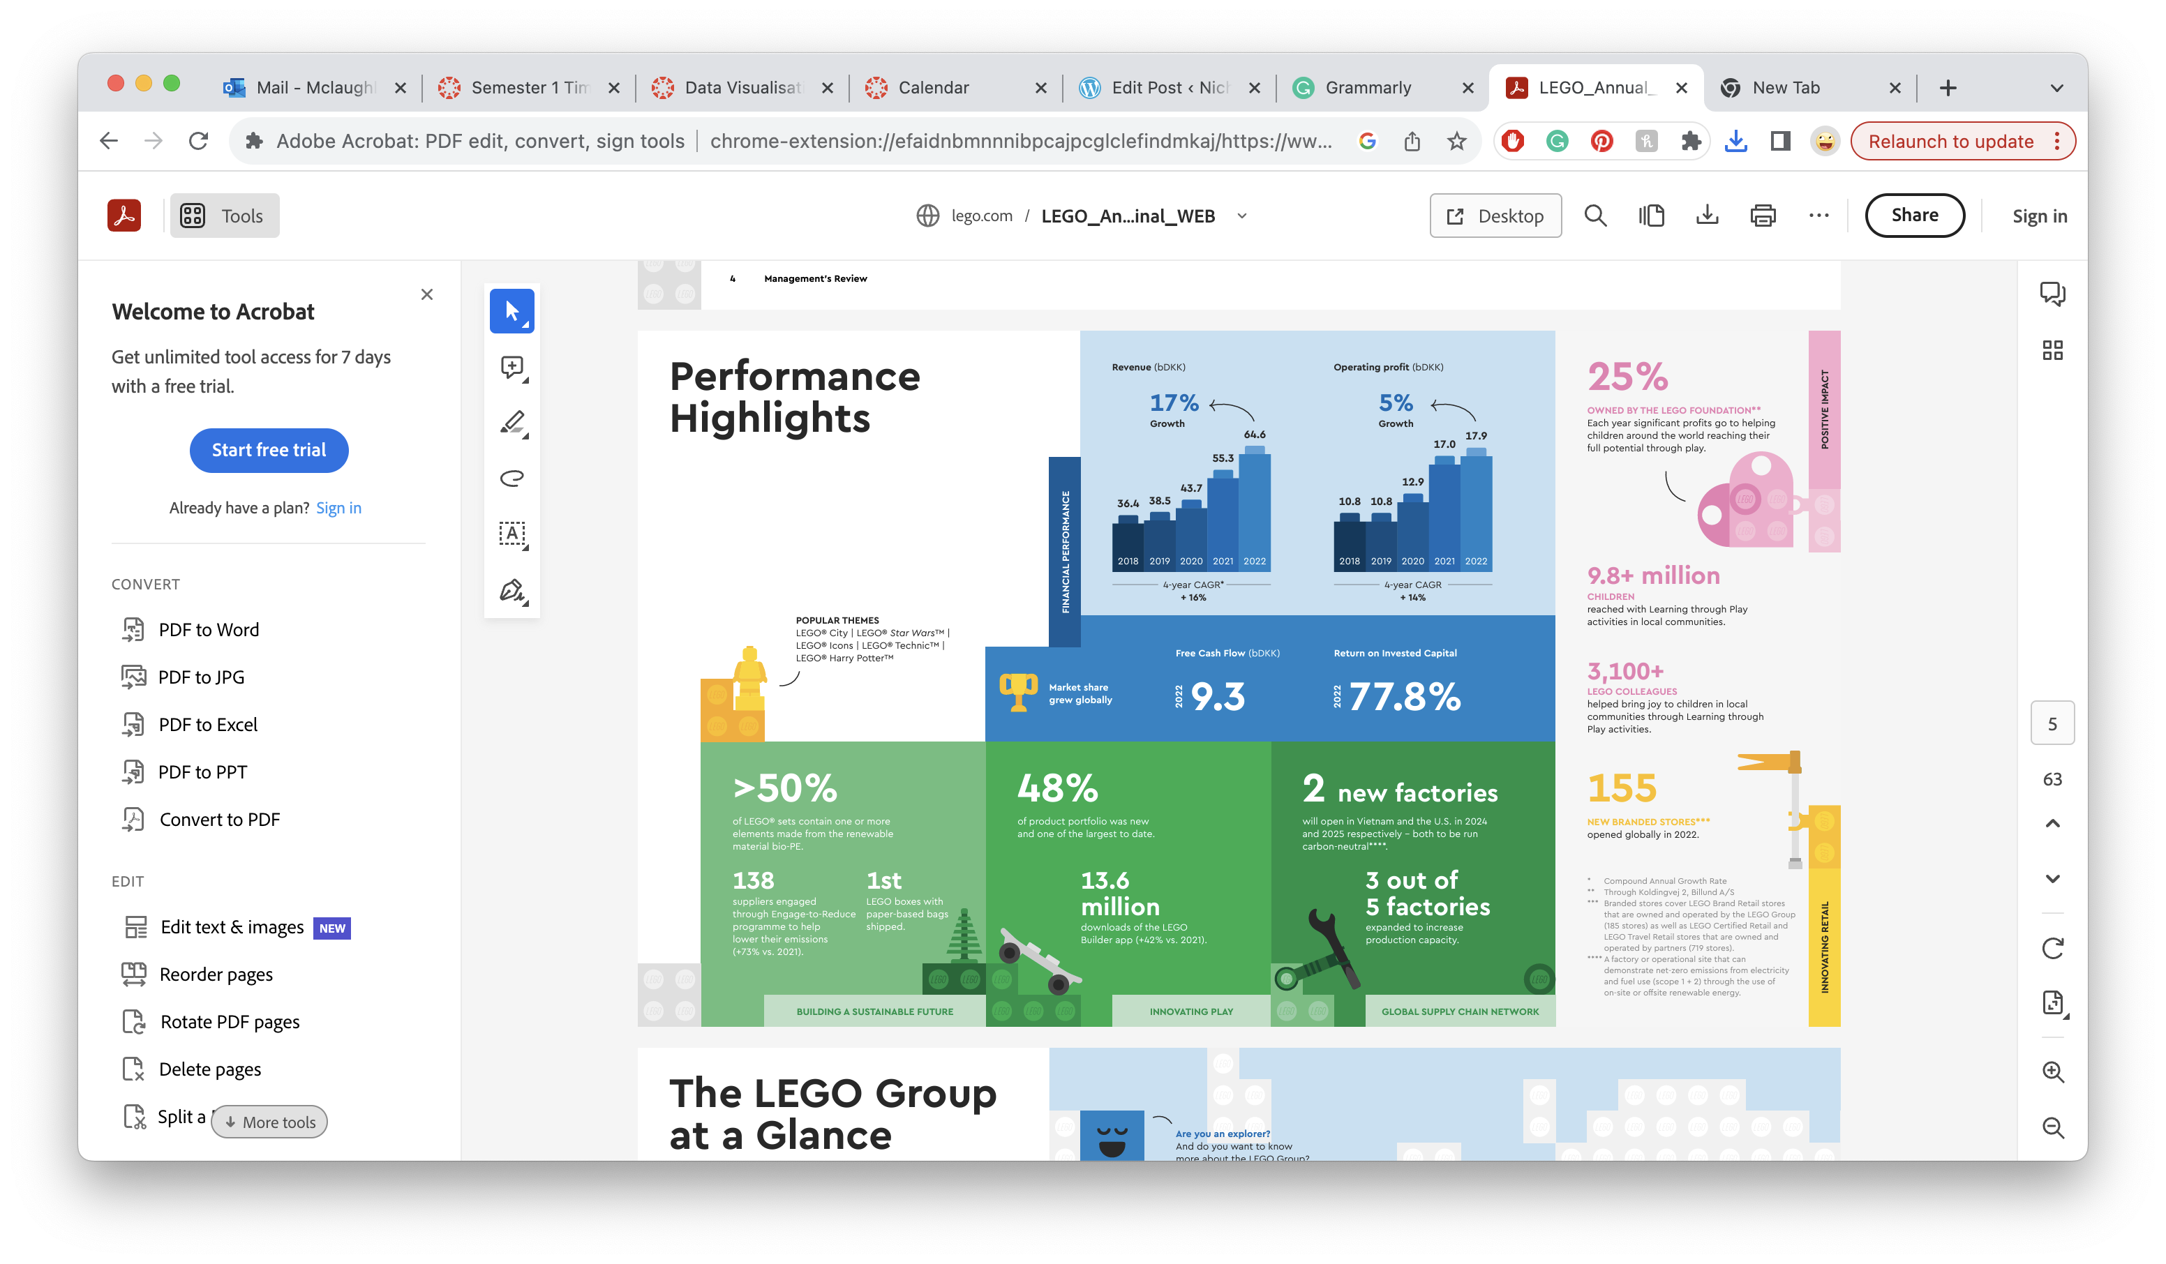Select the add comment tool

tap(512, 368)
